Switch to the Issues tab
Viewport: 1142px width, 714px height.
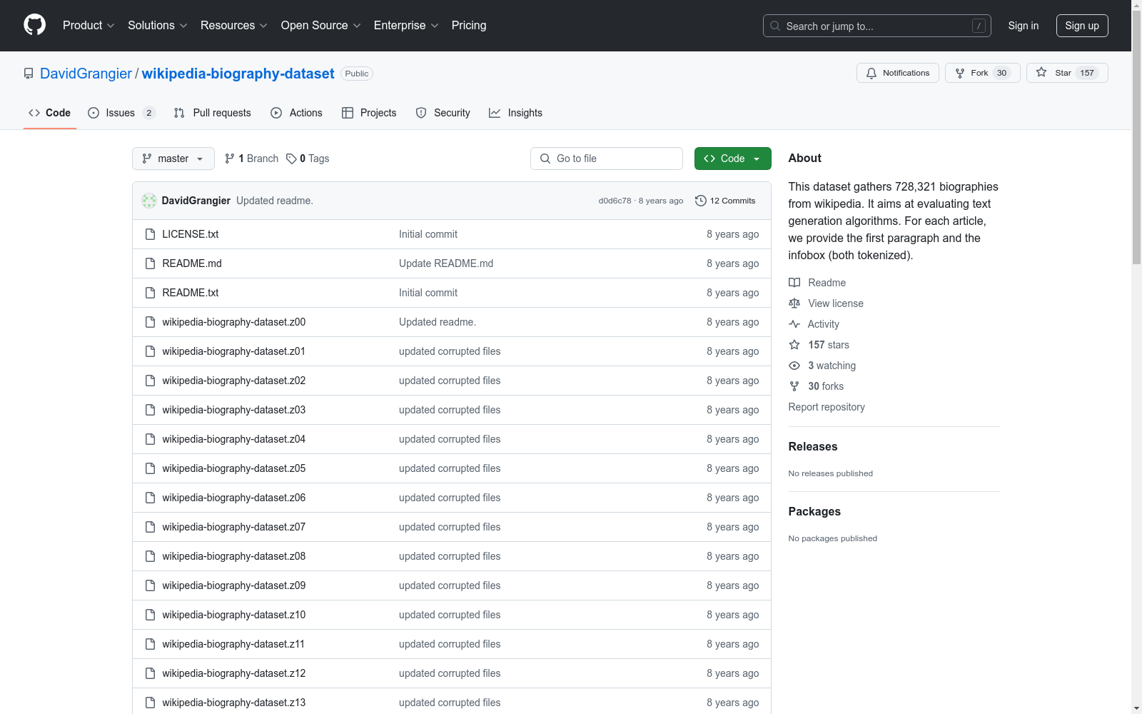[x=121, y=113]
